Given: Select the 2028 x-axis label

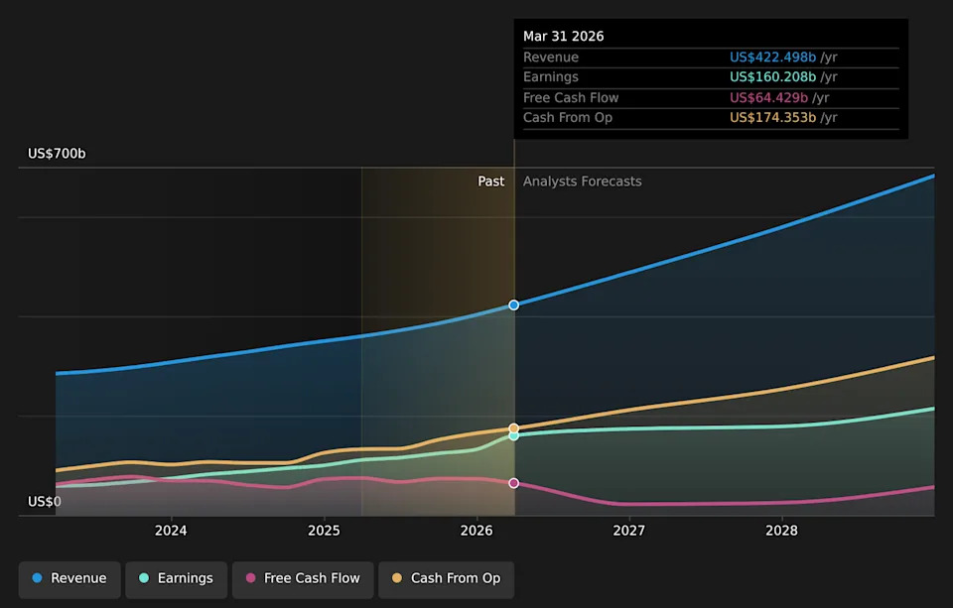Looking at the screenshot, I should (x=781, y=531).
